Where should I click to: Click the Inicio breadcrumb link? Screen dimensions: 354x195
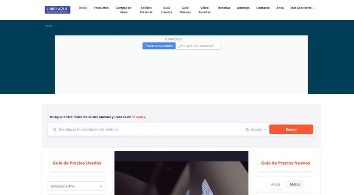(48, 26)
